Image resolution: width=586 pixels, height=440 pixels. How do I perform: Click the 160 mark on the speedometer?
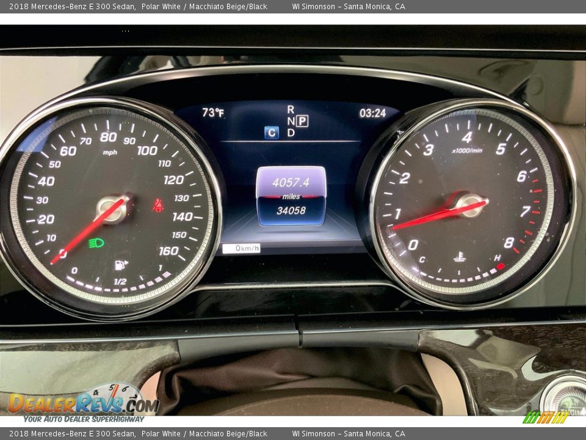coord(168,251)
